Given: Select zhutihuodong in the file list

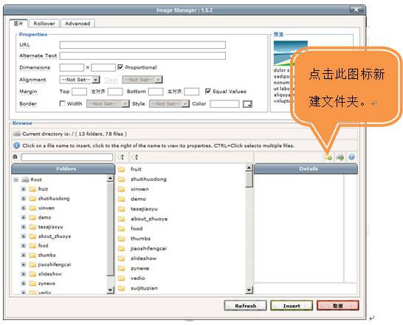Looking at the screenshot, I should click(x=148, y=179).
